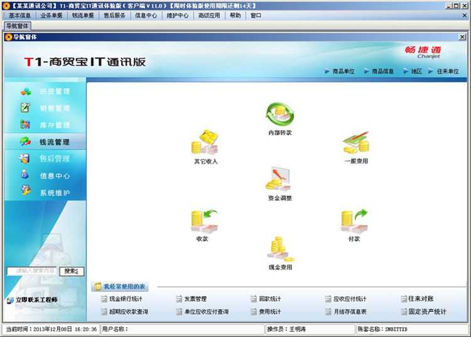Open the 帮助 menu
This screenshot has width=471, height=337.
point(235,15)
